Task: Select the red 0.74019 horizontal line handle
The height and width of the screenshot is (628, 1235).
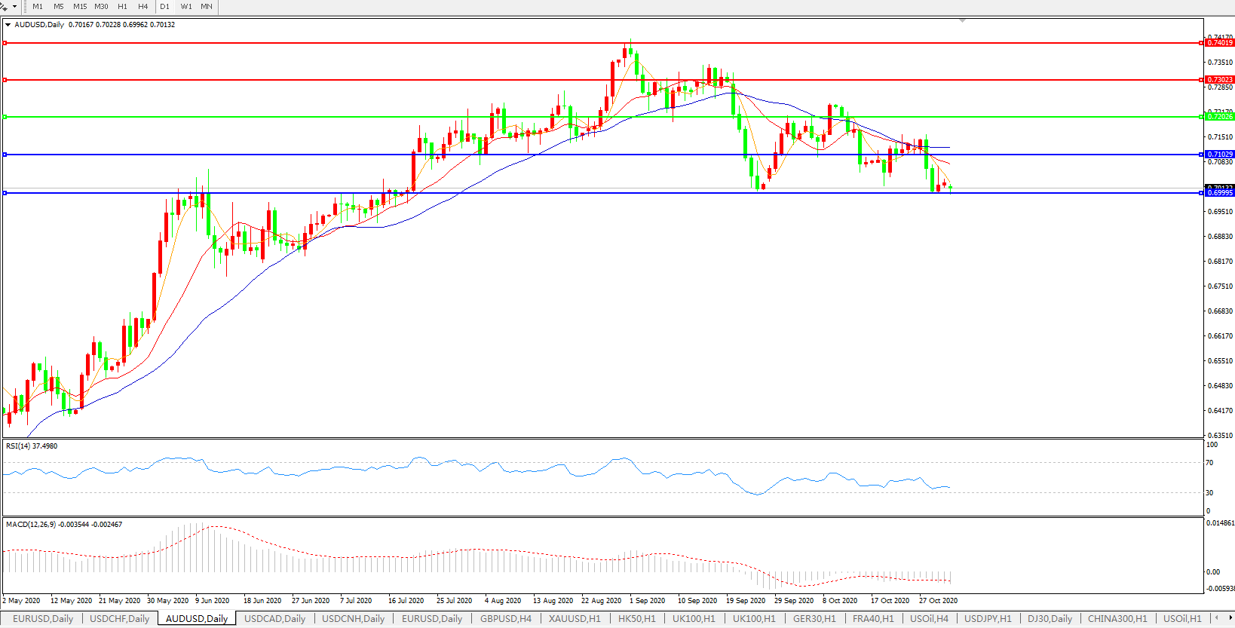Action: (5, 43)
